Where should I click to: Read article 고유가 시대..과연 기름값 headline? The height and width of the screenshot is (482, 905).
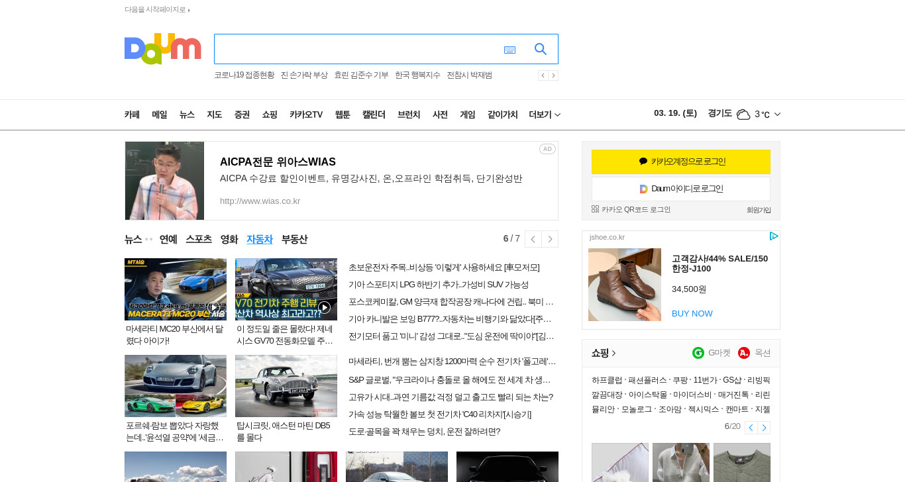click(451, 397)
